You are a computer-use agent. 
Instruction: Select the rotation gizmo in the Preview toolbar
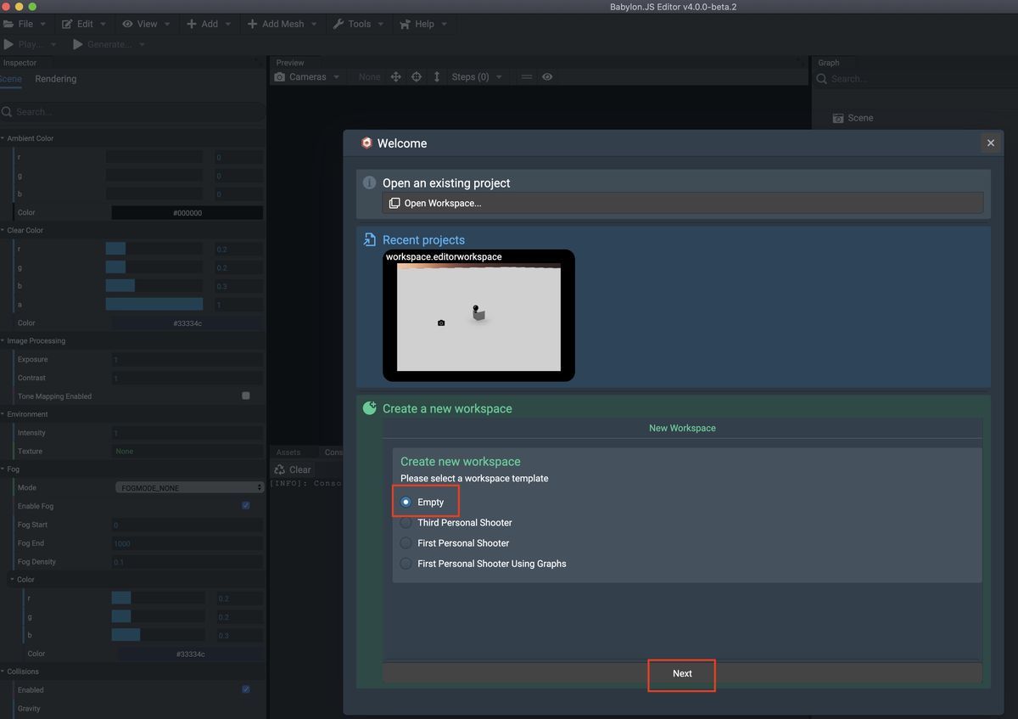point(416,76)
